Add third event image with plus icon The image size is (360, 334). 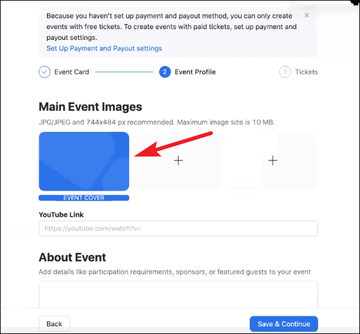click(273, 160)
